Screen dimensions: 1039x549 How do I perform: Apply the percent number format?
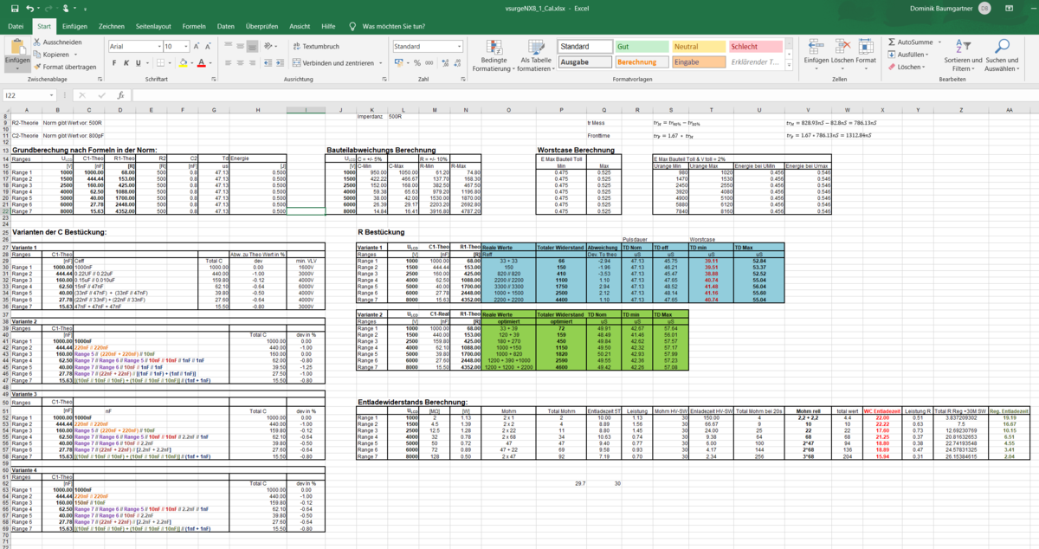417,62
